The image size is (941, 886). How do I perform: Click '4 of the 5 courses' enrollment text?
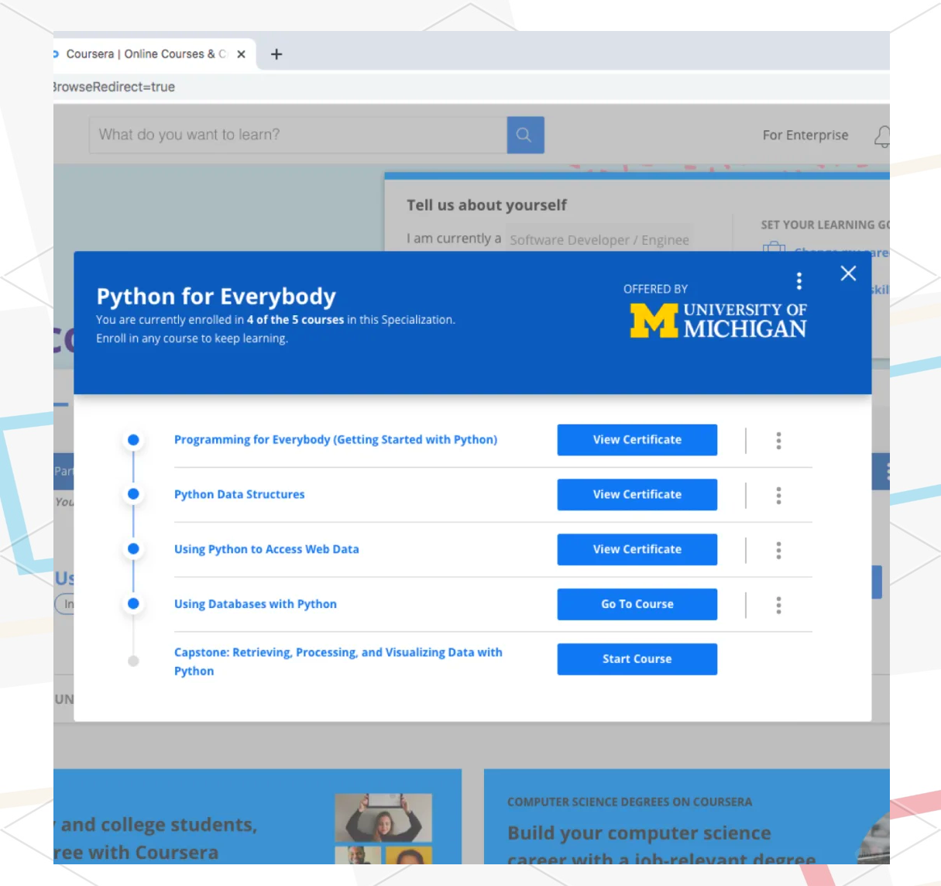pos(295,320)
